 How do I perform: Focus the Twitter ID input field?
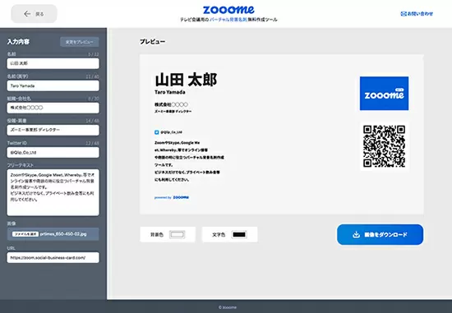53,152
